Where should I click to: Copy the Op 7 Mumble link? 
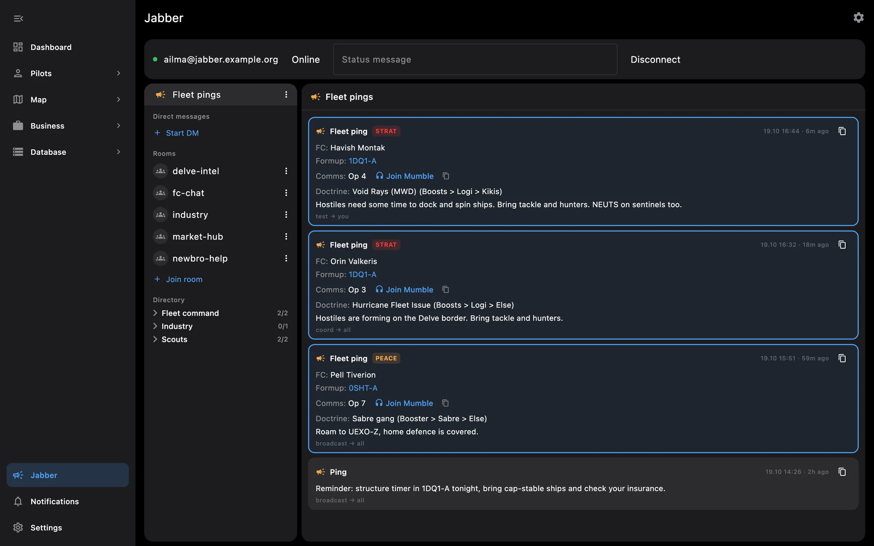point(445,403)
